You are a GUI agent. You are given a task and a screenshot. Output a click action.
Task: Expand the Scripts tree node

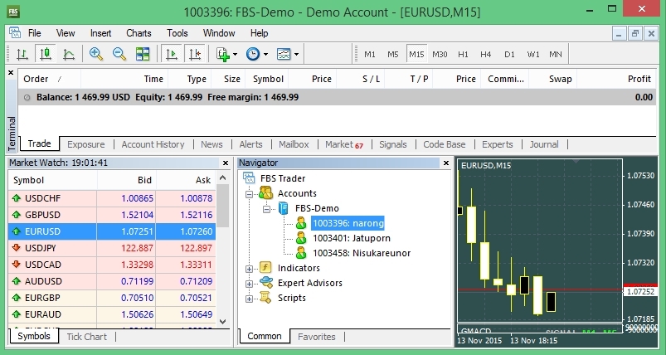click(x=250, y=299)
